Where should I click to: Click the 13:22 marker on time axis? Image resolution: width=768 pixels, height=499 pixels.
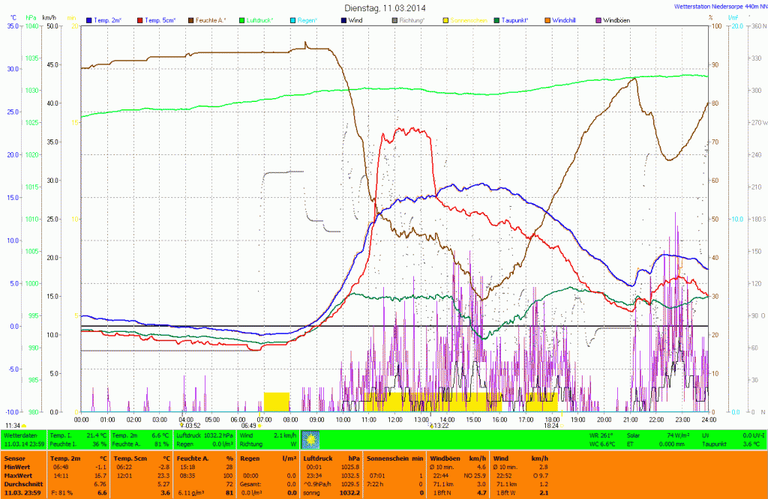(x=439, y=425)
